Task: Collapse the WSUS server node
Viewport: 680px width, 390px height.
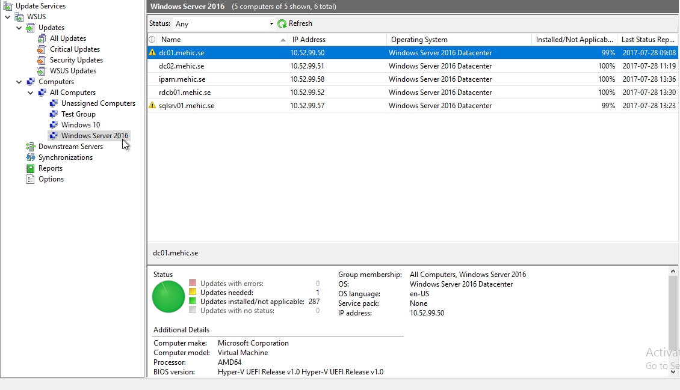Action: coord(8,17)
